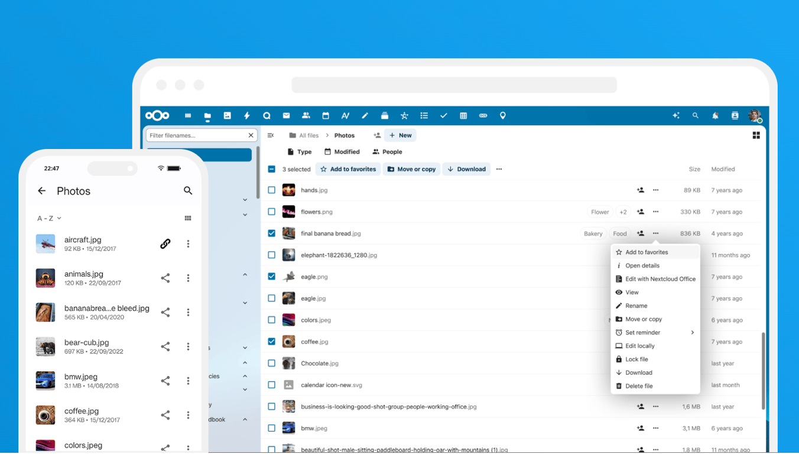The height and width of the screenshot is (454, 799).
Task: Select the checkbox next to eagle.jpg
Action: (x=271, y=298)
